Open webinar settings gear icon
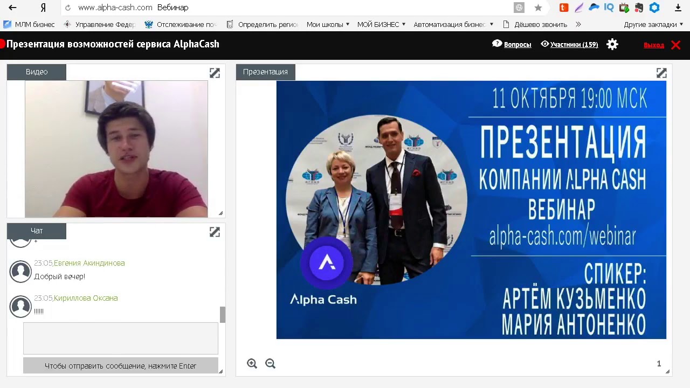690x388 pixels. click(612, 44)
